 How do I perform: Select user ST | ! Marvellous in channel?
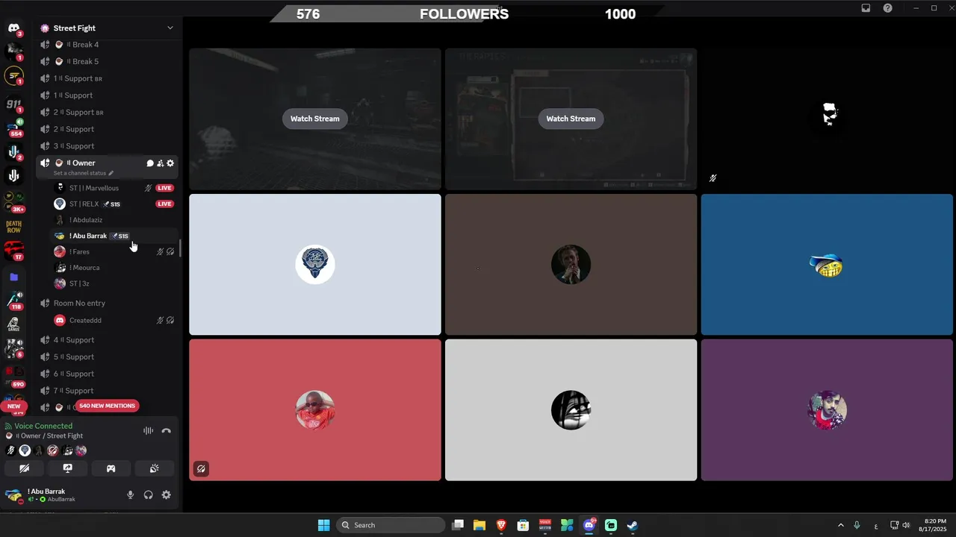[114, 188]
